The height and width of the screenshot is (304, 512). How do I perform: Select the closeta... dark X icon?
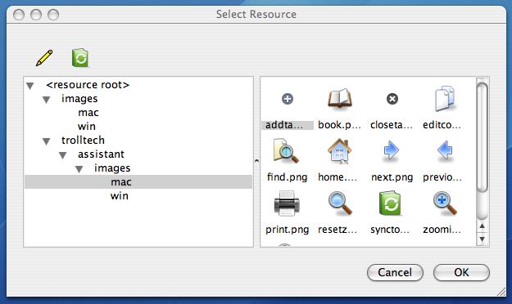(x=392, y=99)
